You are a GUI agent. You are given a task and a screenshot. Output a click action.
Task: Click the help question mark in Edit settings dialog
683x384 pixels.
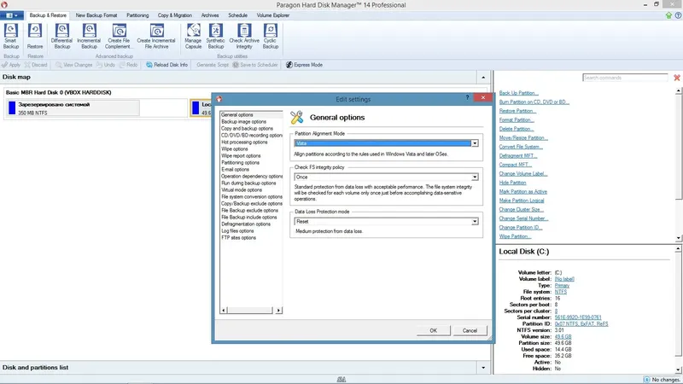[467, 97]
